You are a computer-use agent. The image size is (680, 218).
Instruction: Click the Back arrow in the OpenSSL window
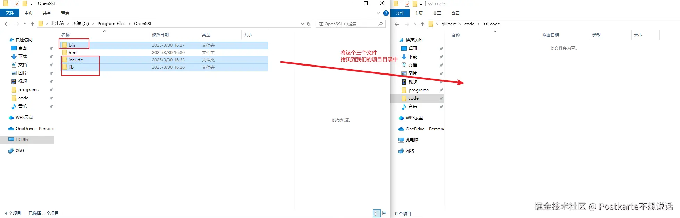(x=7, y=24)
